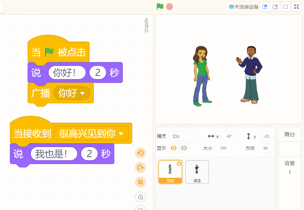Screen dimensions: 304x210
Task: Edit the y position value -23
Action: 266,136
